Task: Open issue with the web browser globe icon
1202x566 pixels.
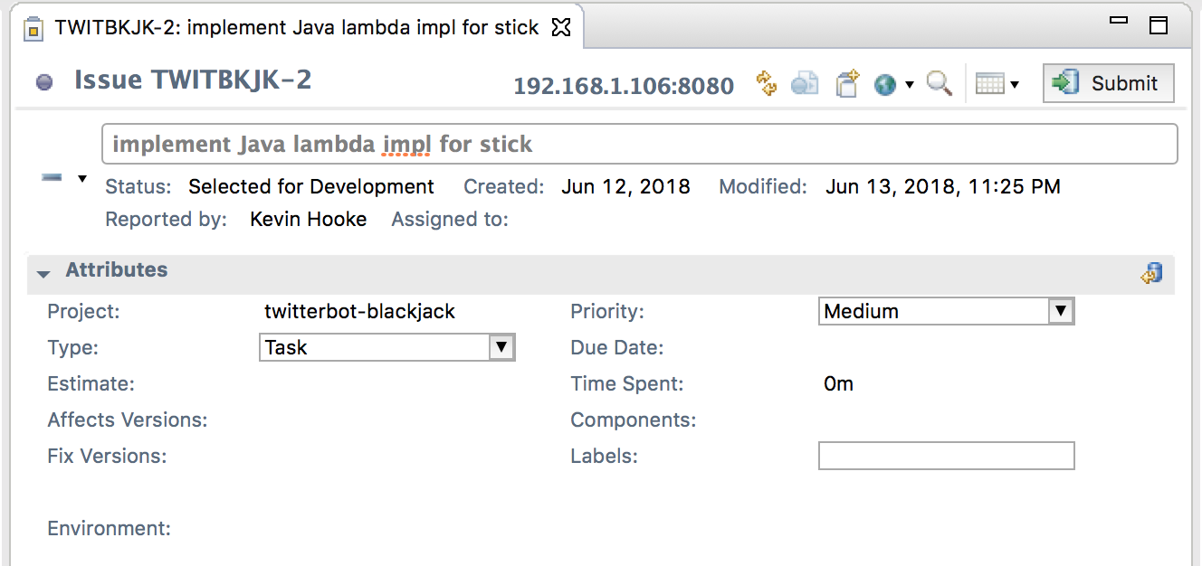Action: point(884,84)
